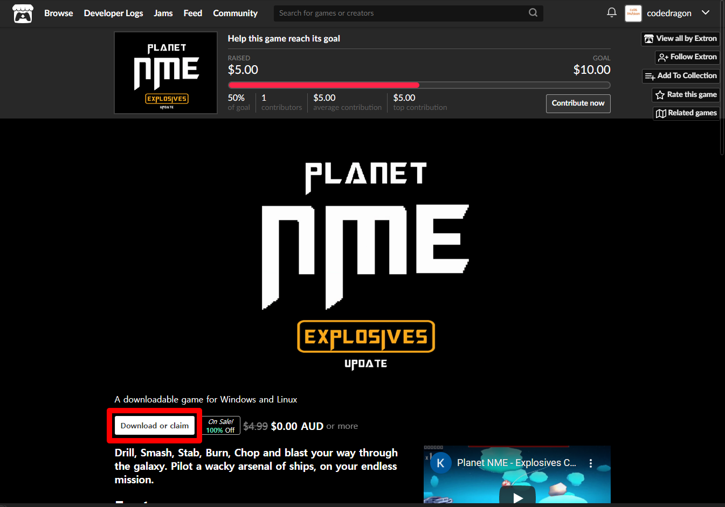
Task: Click the codedragon avatar image
Action: pos(633,13)
